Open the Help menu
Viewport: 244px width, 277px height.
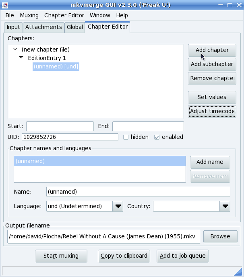pyautogui.click(x=122, y=16)
